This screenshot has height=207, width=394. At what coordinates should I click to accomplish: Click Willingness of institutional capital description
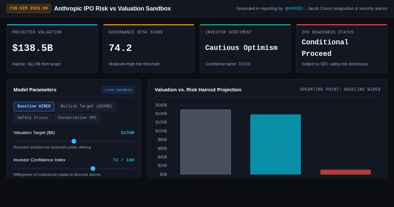pyautogui.click(x=57, y=174)
